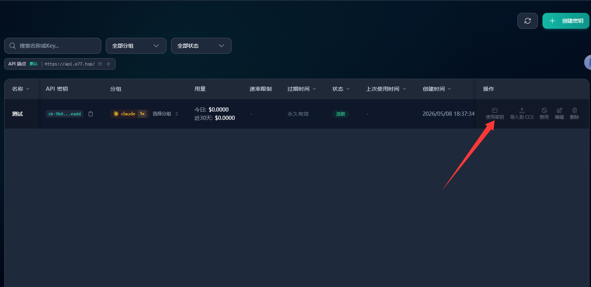Click the refresh list icon button
Image resolution: width=591 pixels, height=287 pixels.
(x=527, y=21)
